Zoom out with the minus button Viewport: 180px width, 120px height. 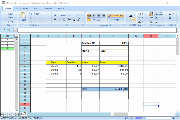point(125,118)
